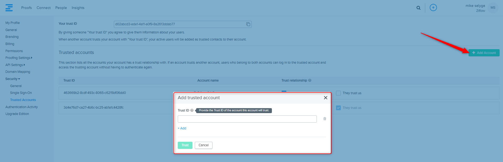Check unchecked 'They trust us' in first row
Image resolution: width=503 pixels, height=162 pixels.
coord(338,93)
